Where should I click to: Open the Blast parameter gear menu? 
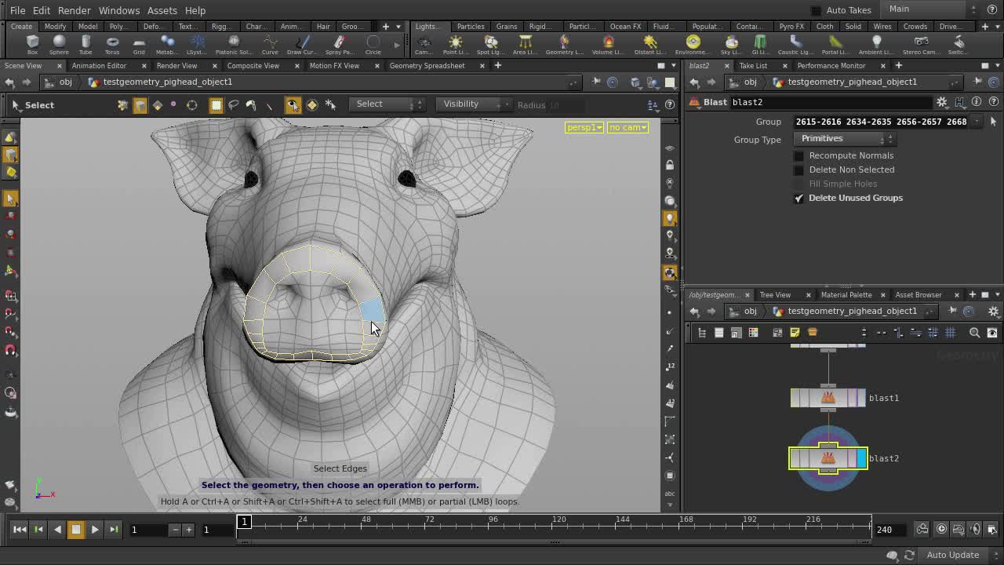(942, 102)
